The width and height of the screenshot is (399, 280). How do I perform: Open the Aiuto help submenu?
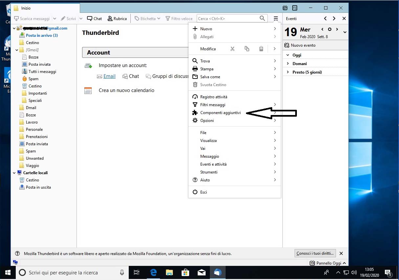pos(234,180)
